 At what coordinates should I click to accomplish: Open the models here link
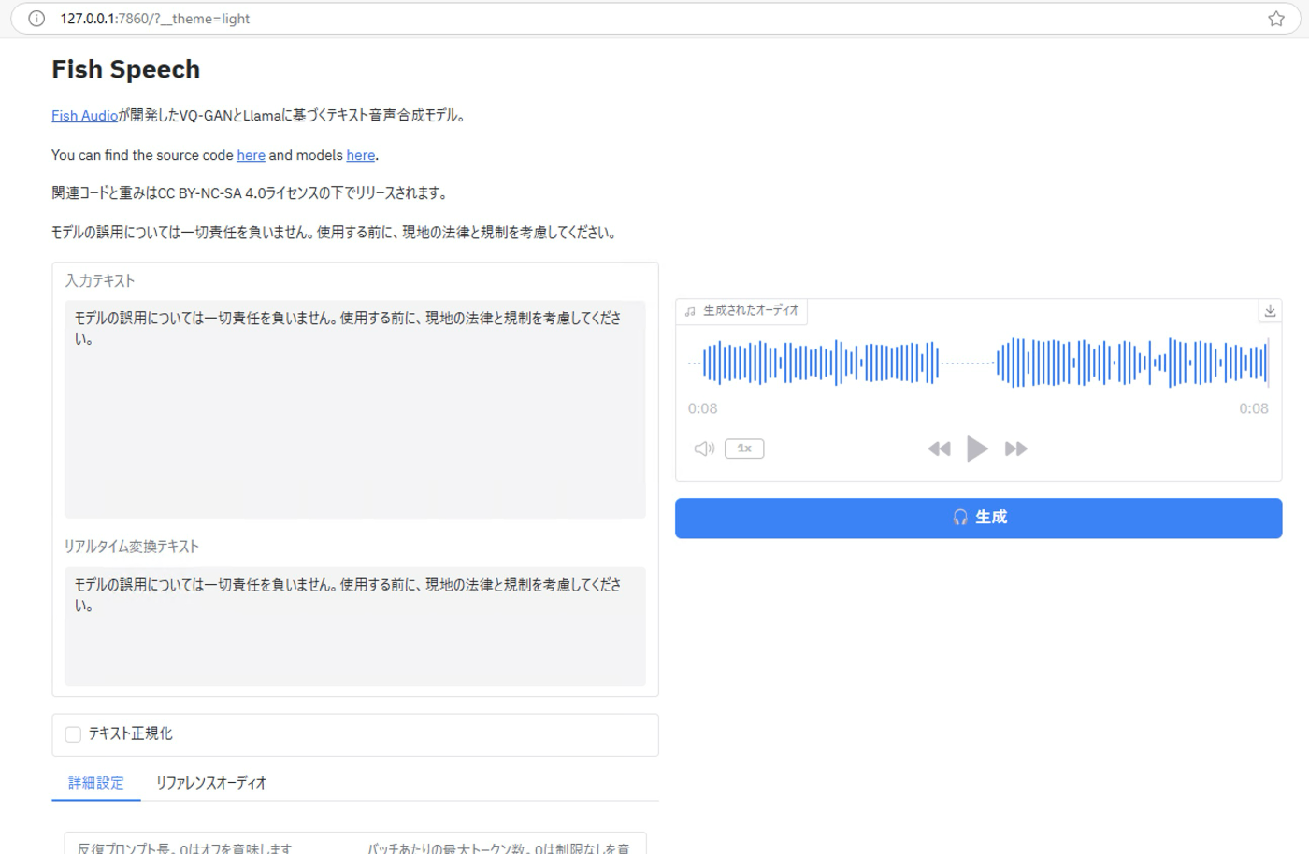point(361,155)
